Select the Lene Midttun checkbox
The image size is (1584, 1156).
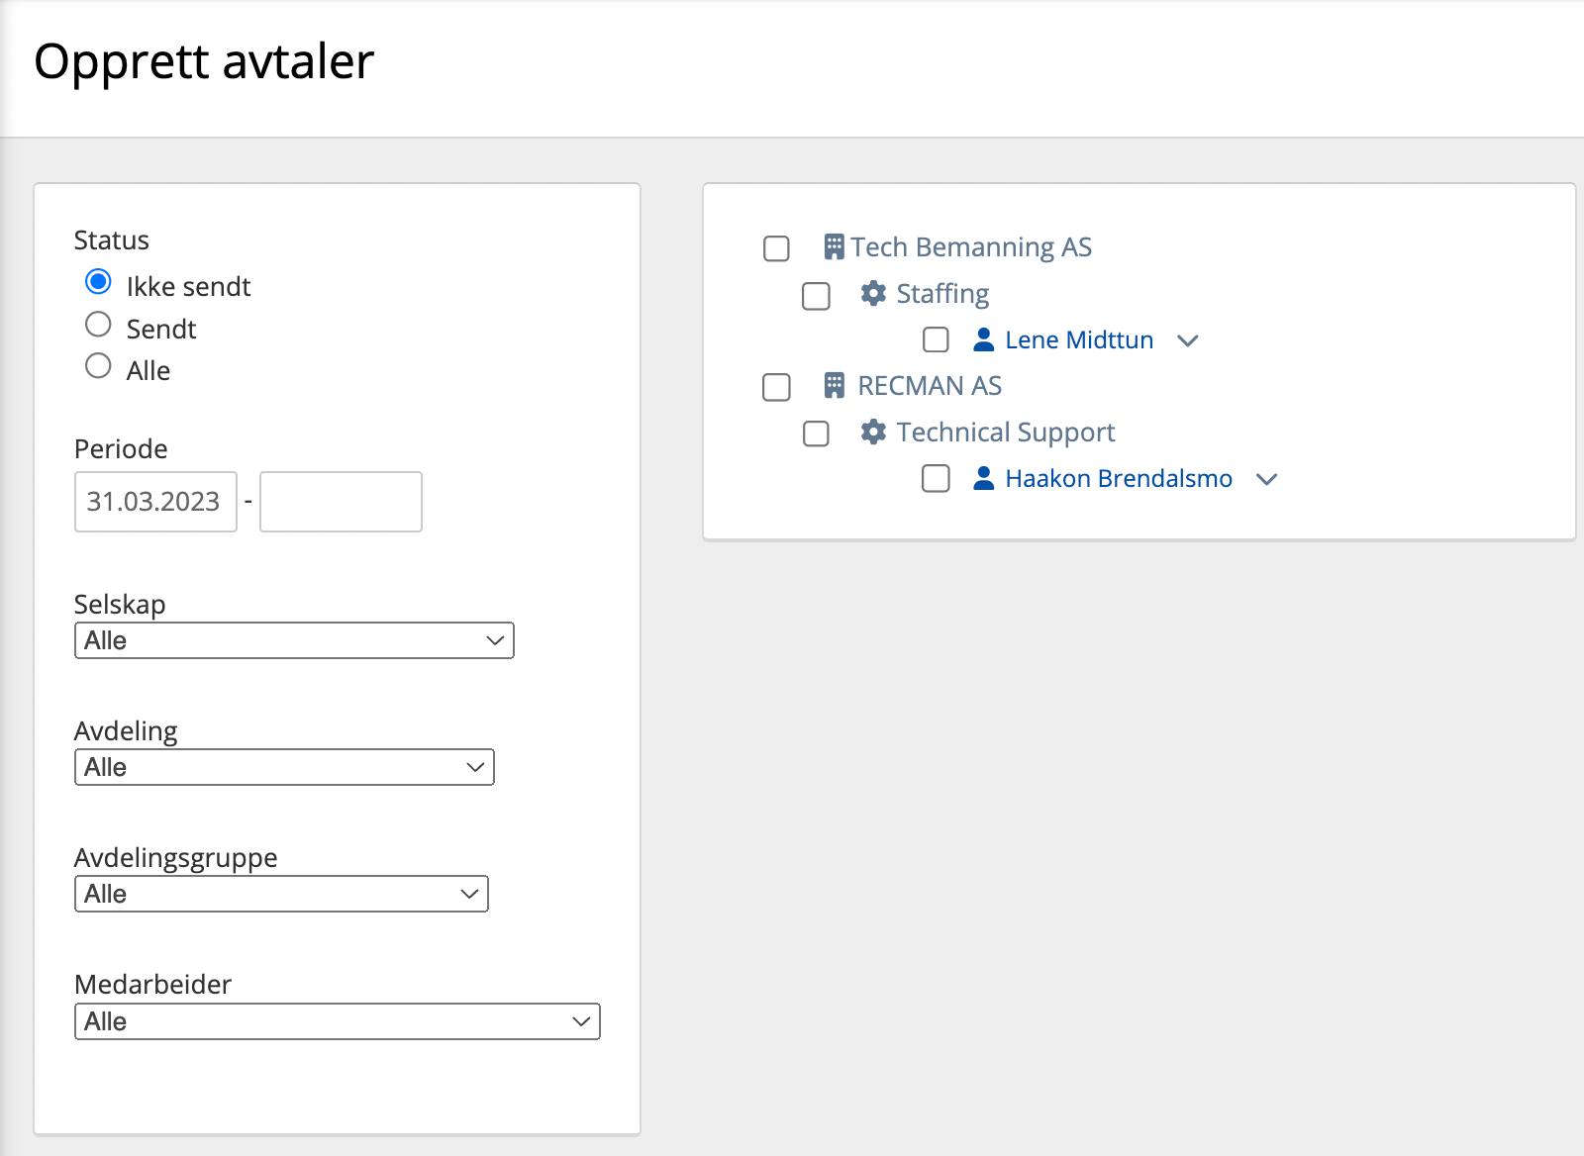(x=936, y=340)
